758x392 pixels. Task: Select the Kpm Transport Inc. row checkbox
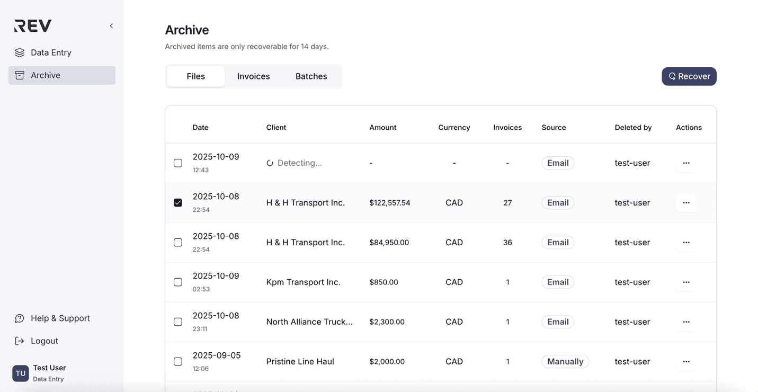pos(178,282)
